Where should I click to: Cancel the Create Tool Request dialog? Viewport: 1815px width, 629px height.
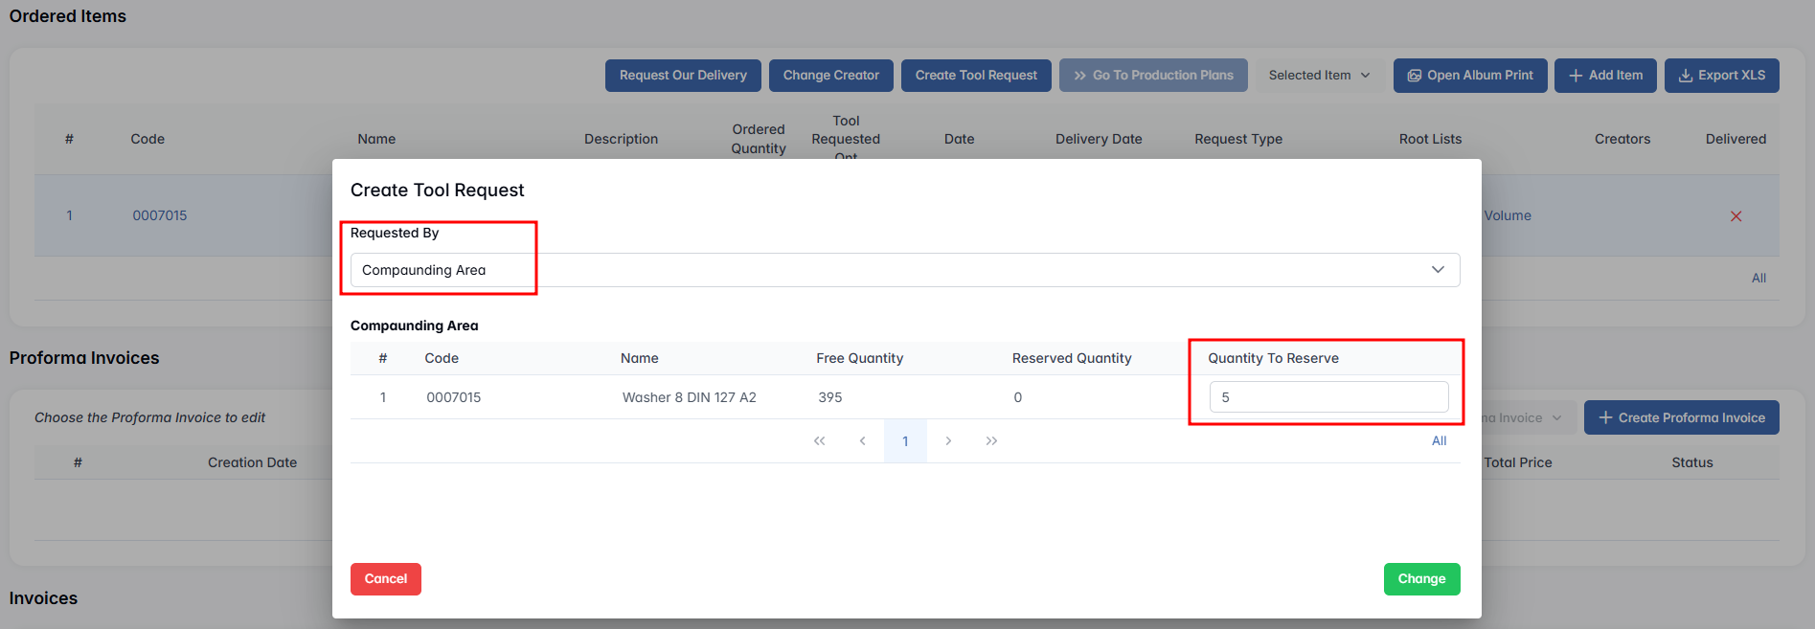pyautogui.click(x=385, y=579)
